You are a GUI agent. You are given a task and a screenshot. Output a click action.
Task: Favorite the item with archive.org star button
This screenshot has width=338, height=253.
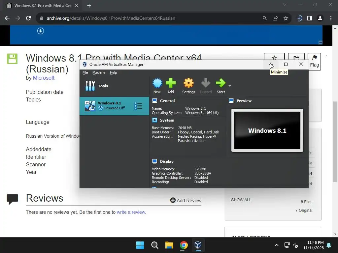(x=274, y=56)
